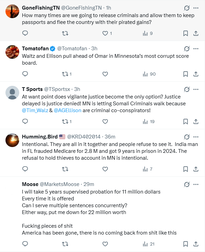205x252 pixels.
Task: Open more options menu on Moose post
Action: click(x=196, y=184)
